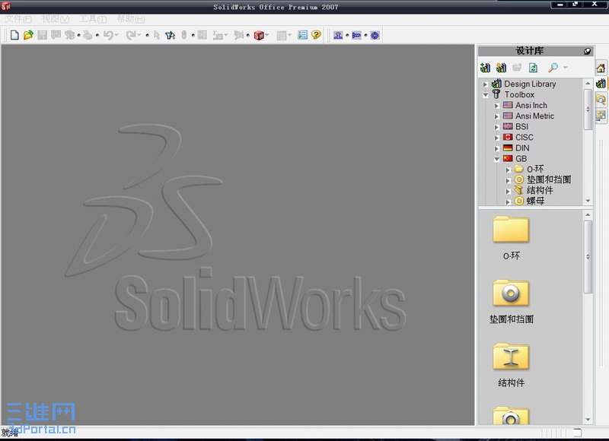Image resolution: width=609 pixels, height=441 pixels.
Task: Click the blue I-beam structural steel icon
Action: click(x=338, y=35)
